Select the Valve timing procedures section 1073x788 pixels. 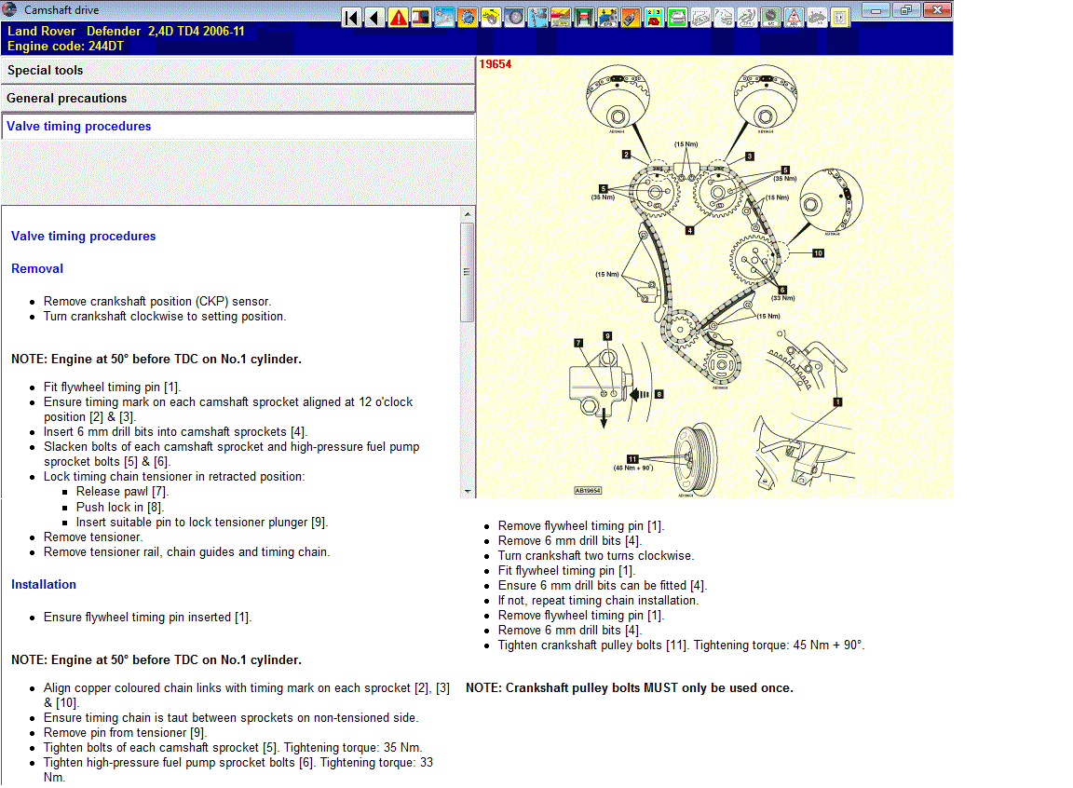238,127
